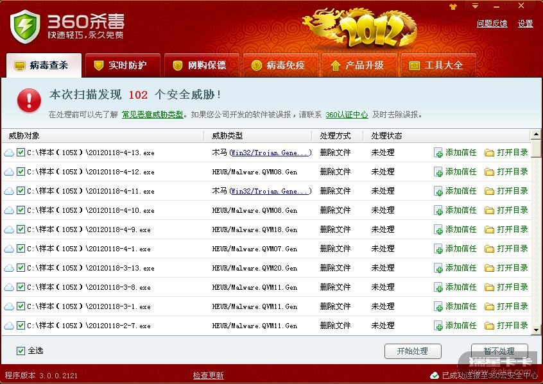The width and height of the screenshot is (543, 384).
Task: Click the 开始处理 button
Action: [413, 351]
